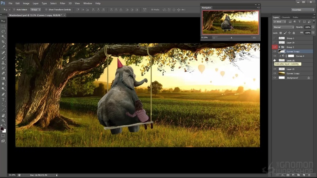Open the Normal blend mode dropdown

pos(283,27)
